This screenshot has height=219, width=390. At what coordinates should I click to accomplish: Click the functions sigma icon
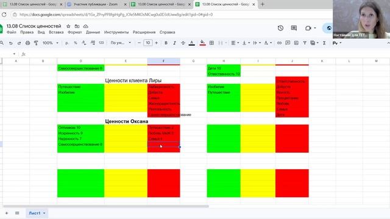pos(324,43)
